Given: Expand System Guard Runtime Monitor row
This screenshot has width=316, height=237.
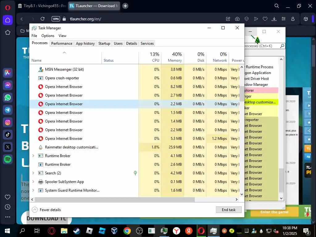Looking at the screenshot, I should click(x=33, y=190).
